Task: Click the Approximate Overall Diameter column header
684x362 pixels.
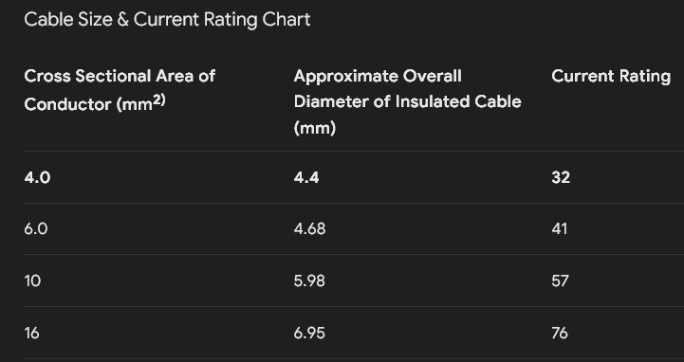Action: [x=407, y=102]
